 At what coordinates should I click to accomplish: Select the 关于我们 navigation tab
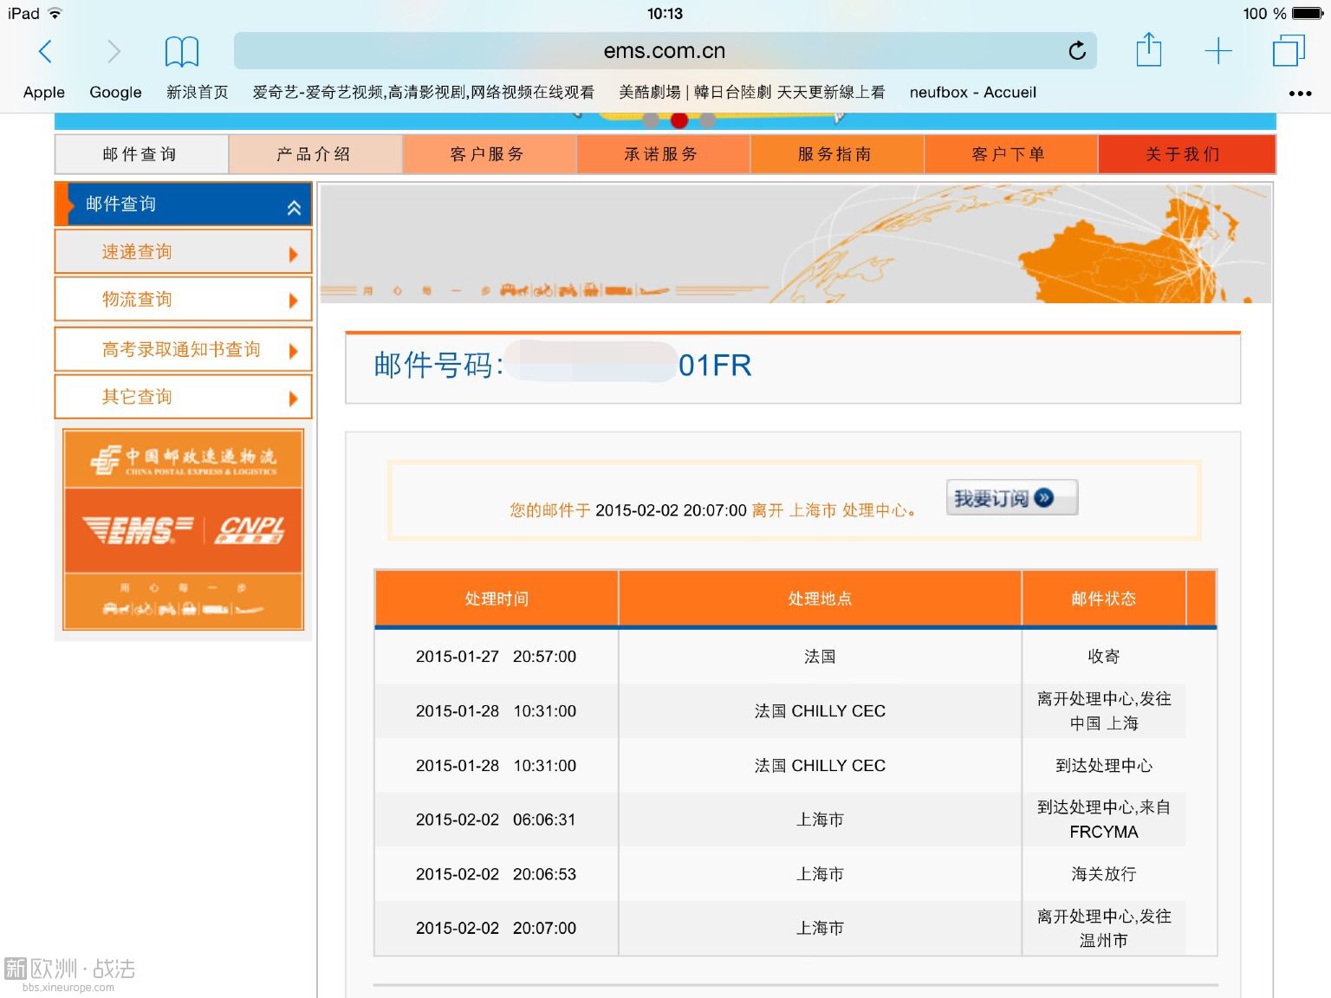pyautogui.click(x=1186, y=154)
